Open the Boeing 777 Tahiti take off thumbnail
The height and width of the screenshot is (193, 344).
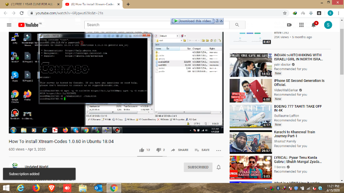pos(251,116)
